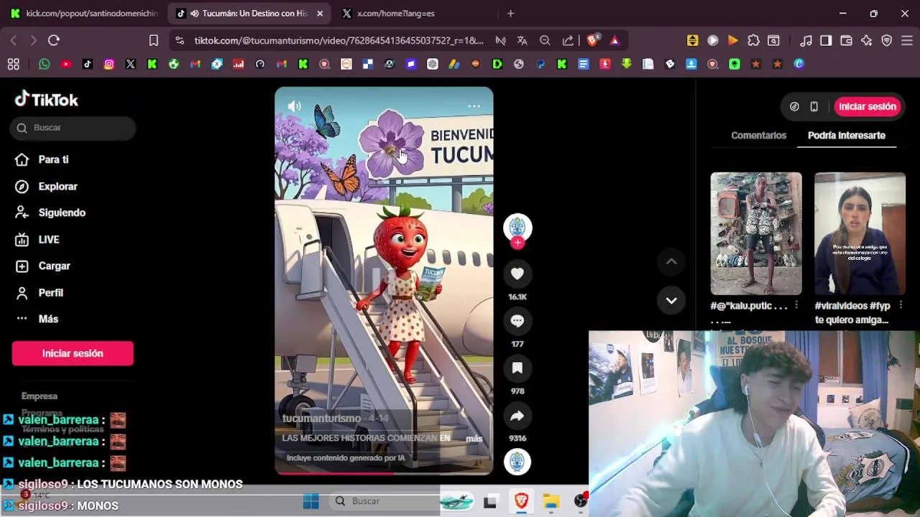
Task: Follow the creator with the plus badge
Action: click(517, 243)
